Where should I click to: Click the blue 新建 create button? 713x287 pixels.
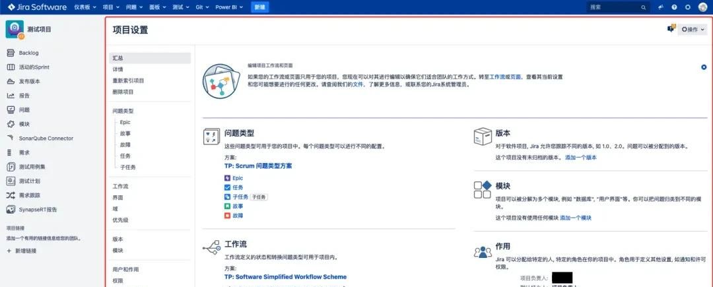(259, 7)
